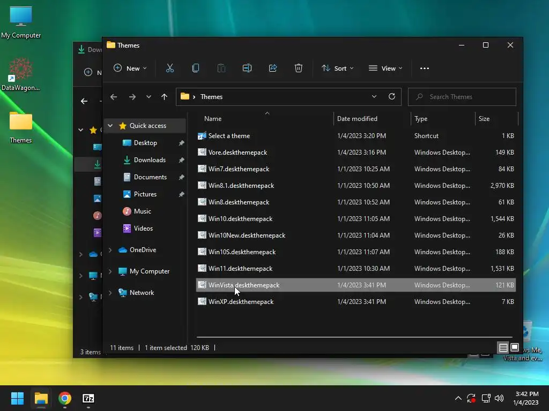Click the Delete trash can icon
This screenshot has height=411, width=549.
pyautogui.click(x=298, y=68)
